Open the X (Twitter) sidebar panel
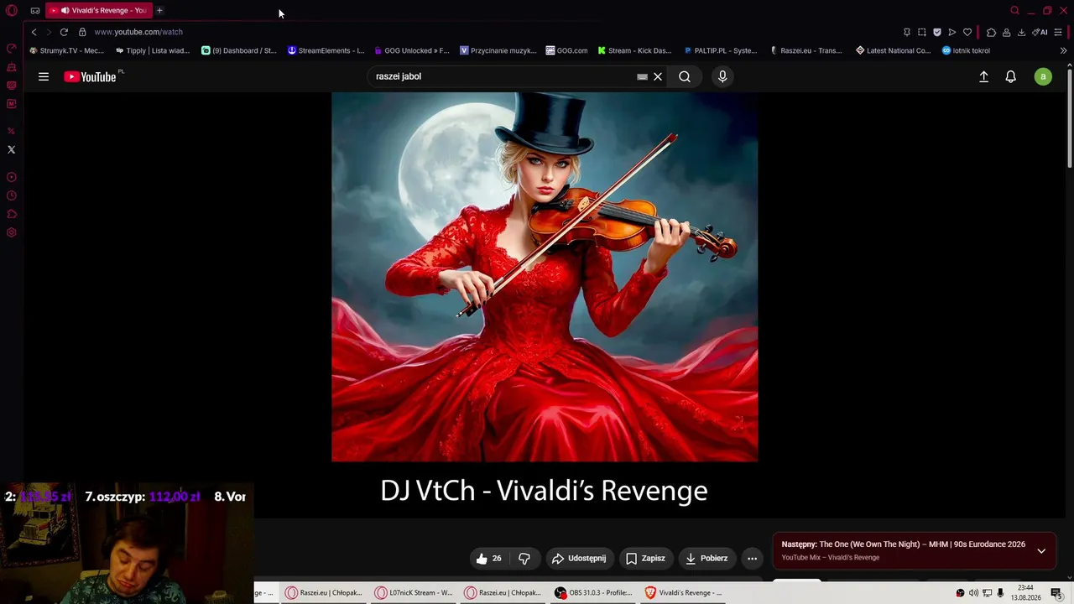 click(12, 149)
